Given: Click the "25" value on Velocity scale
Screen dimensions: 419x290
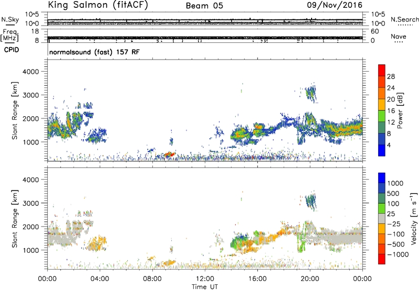Looking at the screenshot, I should point(391,214).
